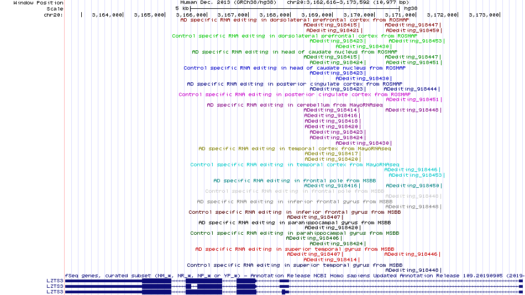525x295 pixels.
Task: Click 'Control specific RNA editing in parahippocampal gyrus' title
Action: [295, 233]
